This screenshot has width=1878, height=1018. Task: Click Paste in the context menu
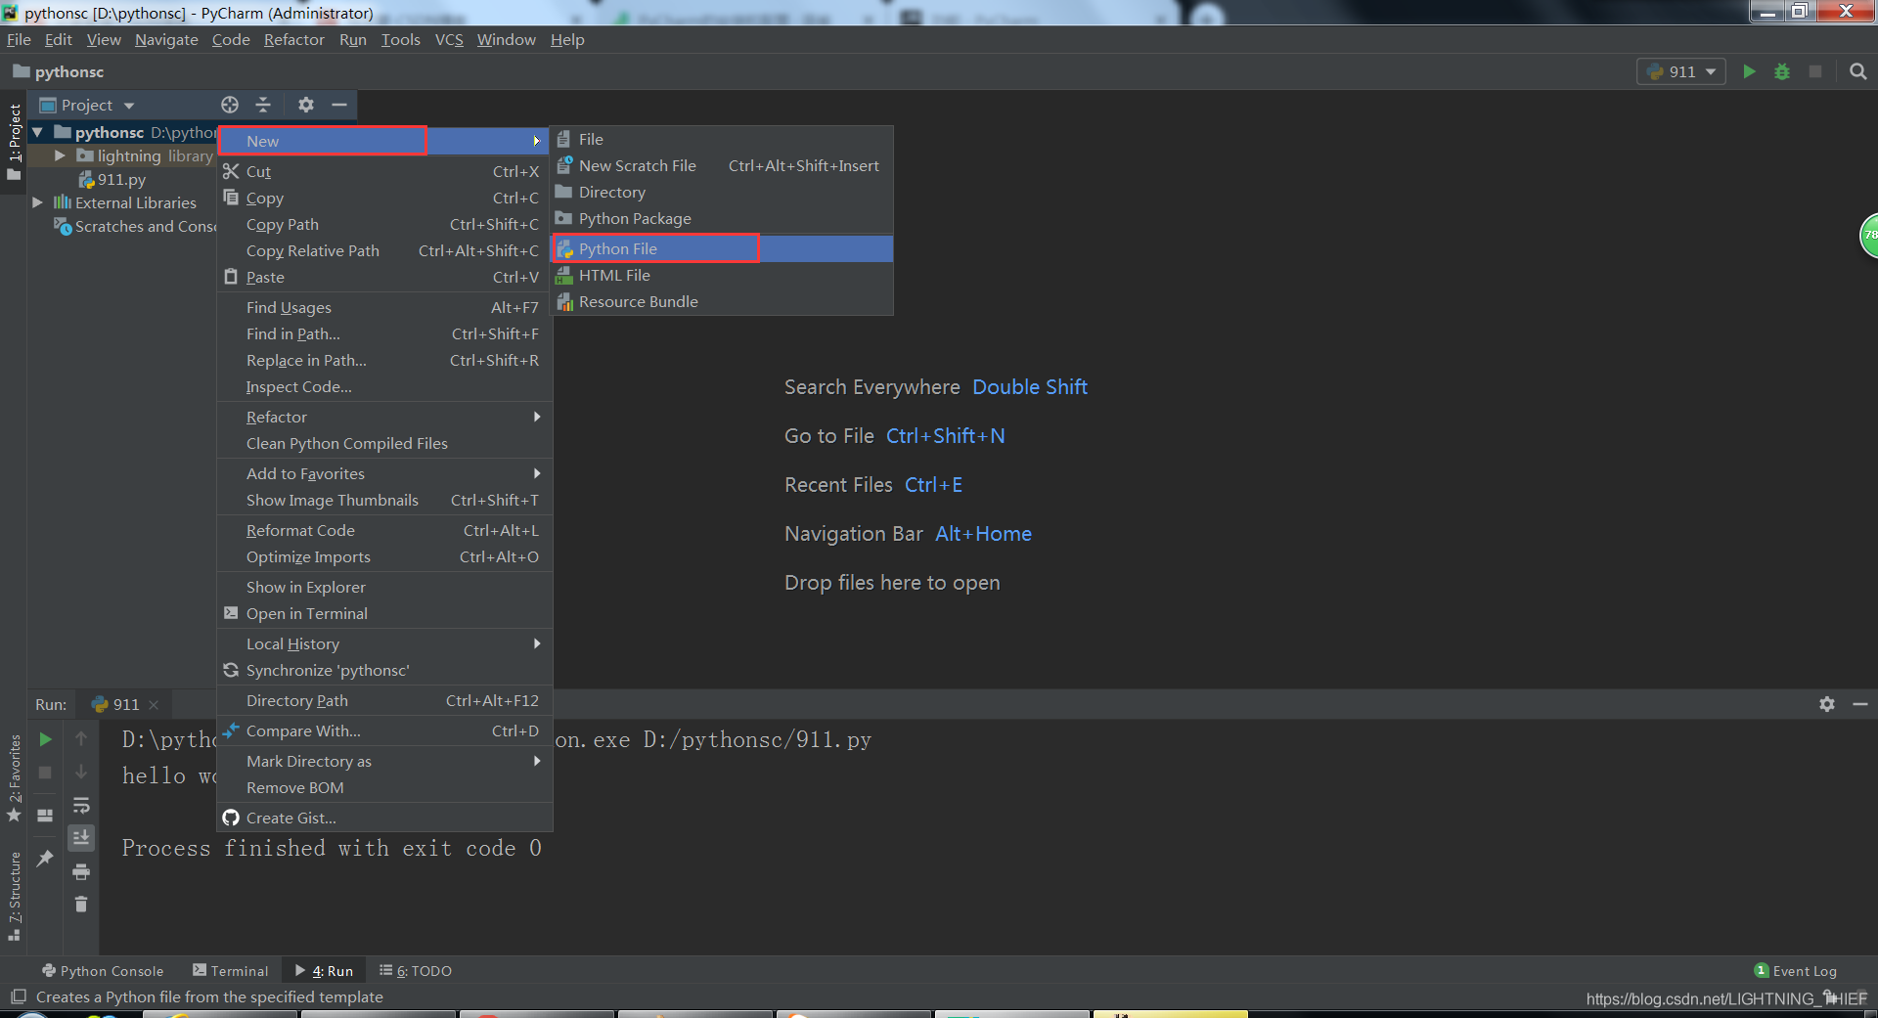tap(384, 277)
